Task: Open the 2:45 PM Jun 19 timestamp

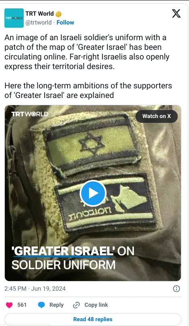Action: (x=35, y=289)
